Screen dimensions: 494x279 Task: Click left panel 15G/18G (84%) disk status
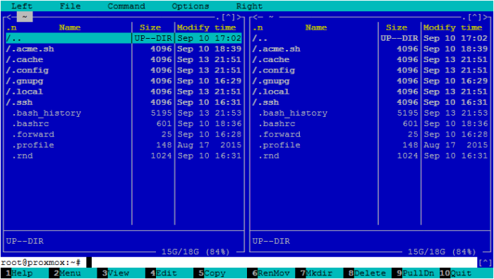point(195,252)
